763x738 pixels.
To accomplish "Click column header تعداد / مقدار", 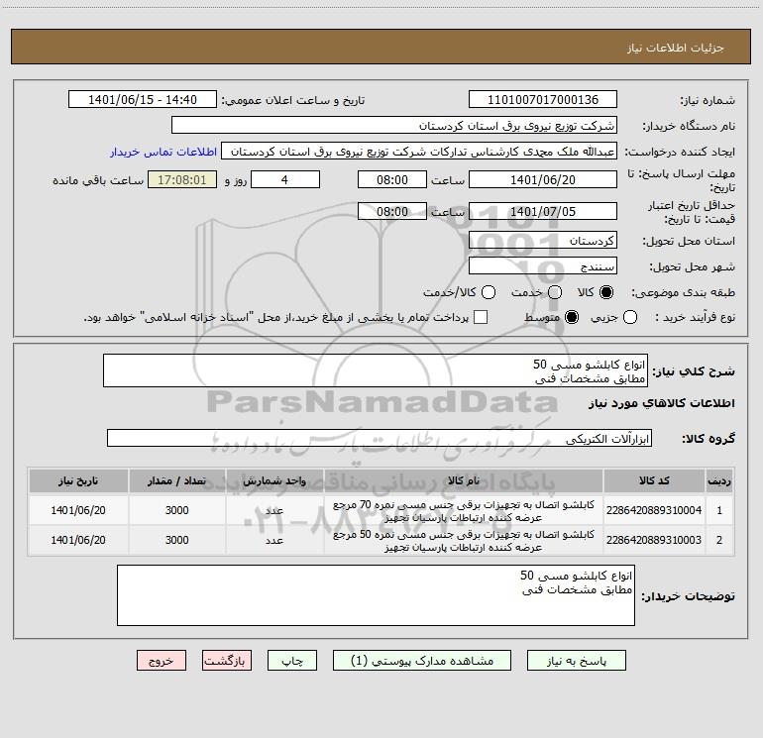I will tap(176, 480).
